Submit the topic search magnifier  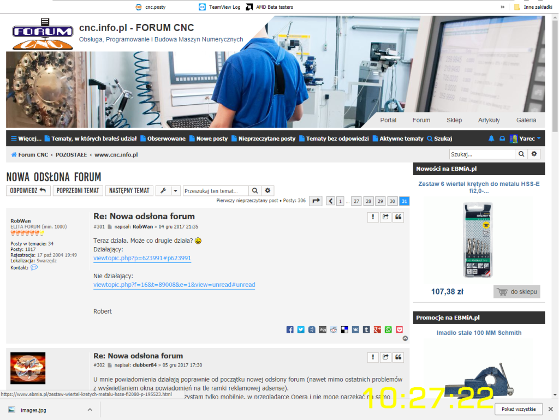point(255,190)
